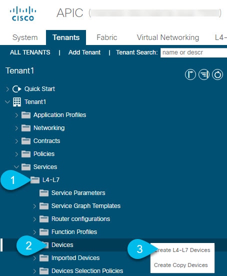Image resolution: width=227 pixels, height=276 pixels.
Task: Collapse the Services chevron
Action: (16, 167)
